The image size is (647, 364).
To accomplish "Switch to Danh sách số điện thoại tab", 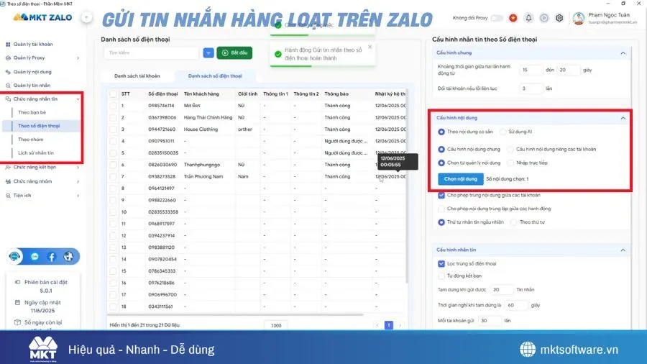I will [x=215, y=76].
